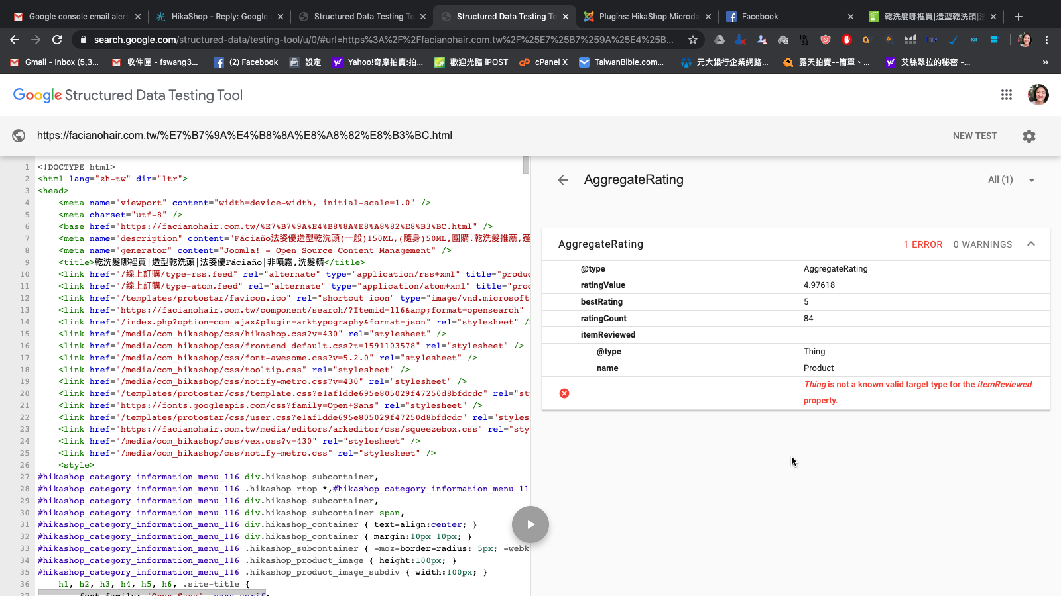
Task: Click the NEW TEST button
Action: [974, 136]
